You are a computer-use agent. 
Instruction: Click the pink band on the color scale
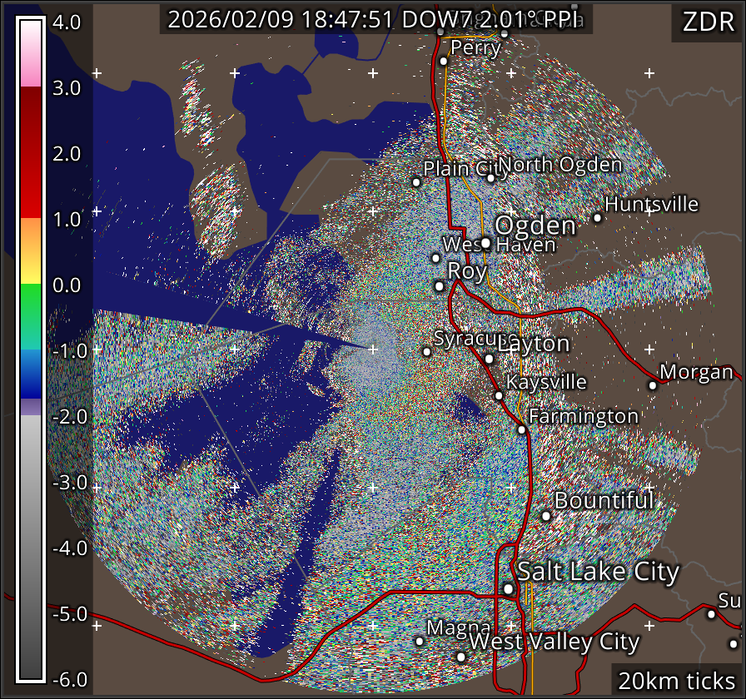point(30,74)
